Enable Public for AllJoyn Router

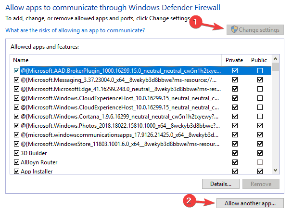coord(260,162)
